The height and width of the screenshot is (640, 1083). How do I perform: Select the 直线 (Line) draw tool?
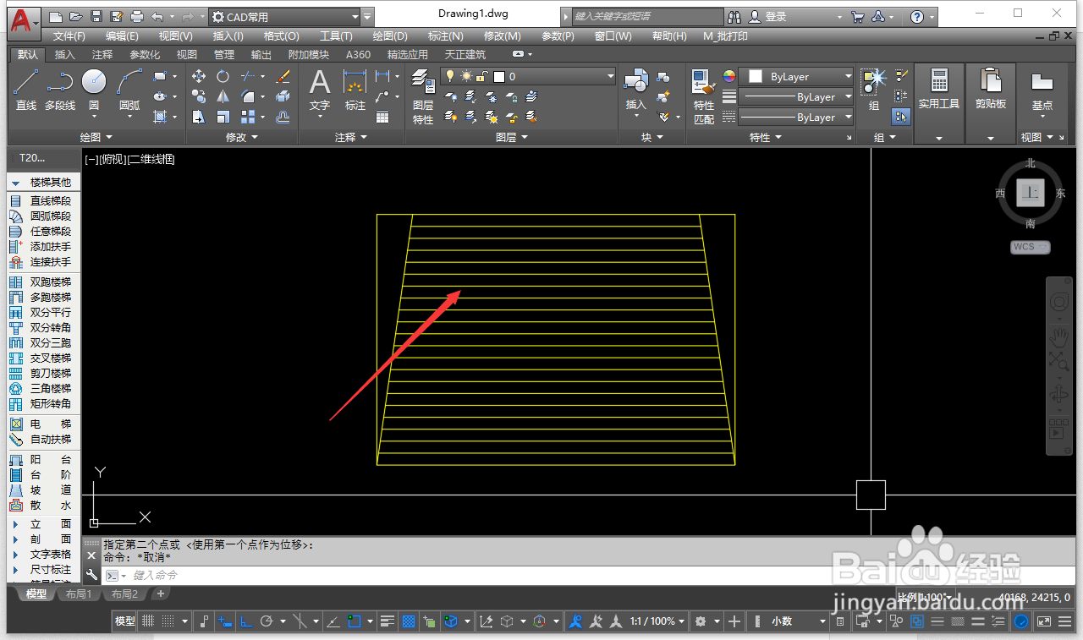(x=26, y=90)
